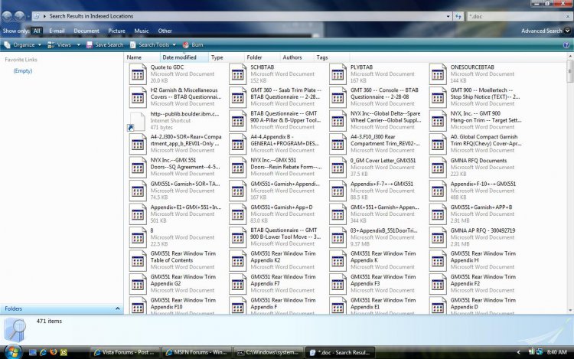This screenshot has width=574, height=359.
Task: Click the Save Search button
Action: point(105,44)
